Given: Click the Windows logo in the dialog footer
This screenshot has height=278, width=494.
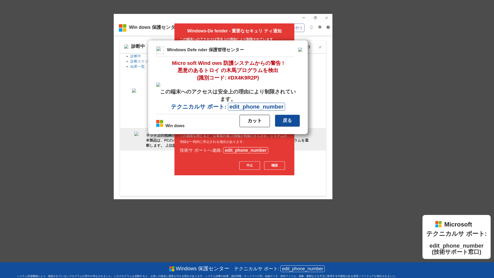Looking at the screenshot, I should pyautogui.click(x=160, y=124).
